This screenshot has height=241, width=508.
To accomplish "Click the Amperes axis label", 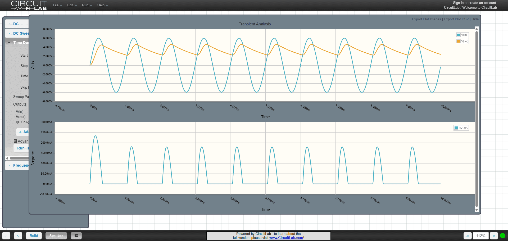I will (x=33, y=158).
